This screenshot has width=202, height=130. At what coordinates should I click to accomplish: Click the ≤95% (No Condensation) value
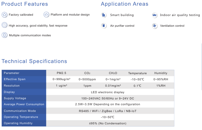click(x=108, y=123)
